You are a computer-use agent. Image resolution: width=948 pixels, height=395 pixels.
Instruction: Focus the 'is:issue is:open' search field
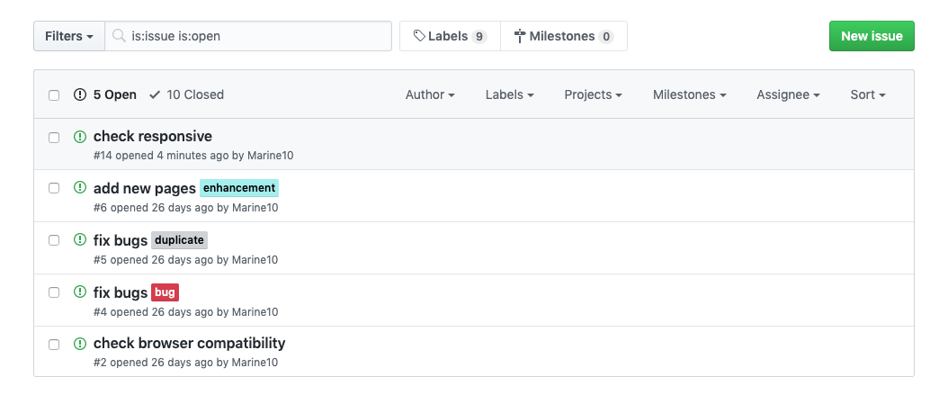click(x=248, y=36)
